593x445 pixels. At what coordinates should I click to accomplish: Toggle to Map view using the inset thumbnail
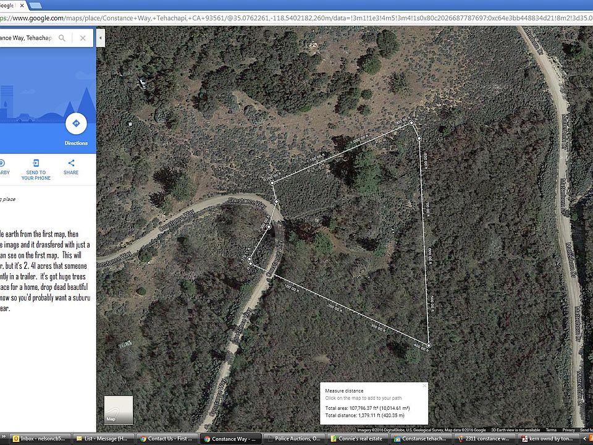117,409
